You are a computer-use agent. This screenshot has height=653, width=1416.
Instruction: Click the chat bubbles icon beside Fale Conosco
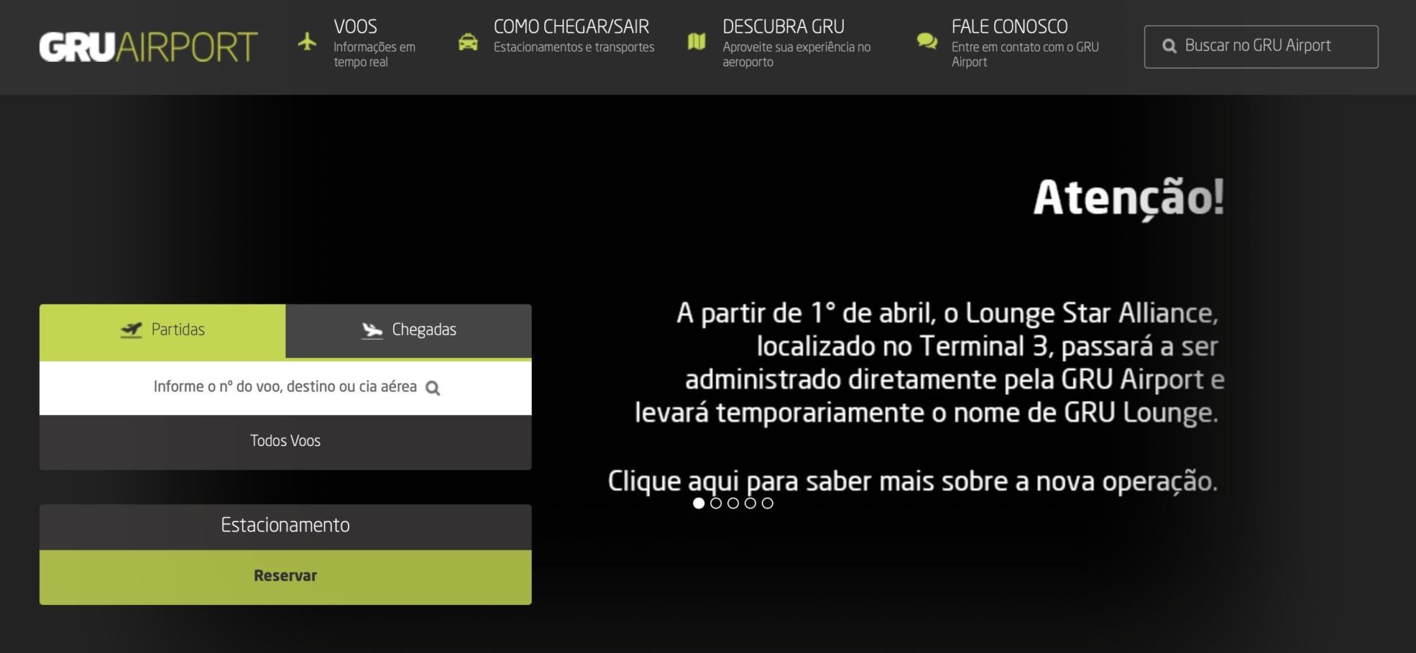(x=927, y=41)
